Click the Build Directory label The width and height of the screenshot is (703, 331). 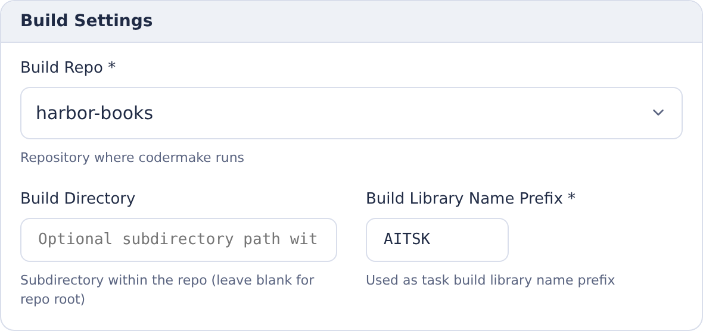(x=77, y=198)
